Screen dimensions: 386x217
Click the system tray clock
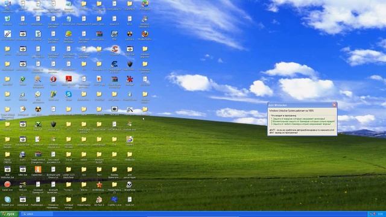pyautogui.click(x=381, y=214)
